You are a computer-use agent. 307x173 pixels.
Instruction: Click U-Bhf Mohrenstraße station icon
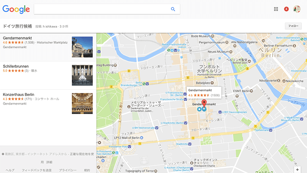[157, 128]
